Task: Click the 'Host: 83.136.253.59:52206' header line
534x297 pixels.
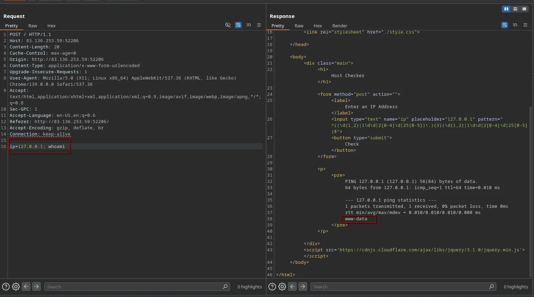Action: coord(44,41)
